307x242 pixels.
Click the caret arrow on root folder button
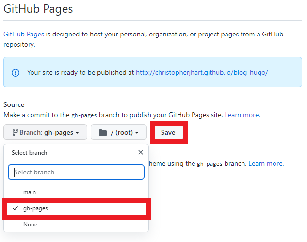[x=138, y=133]
